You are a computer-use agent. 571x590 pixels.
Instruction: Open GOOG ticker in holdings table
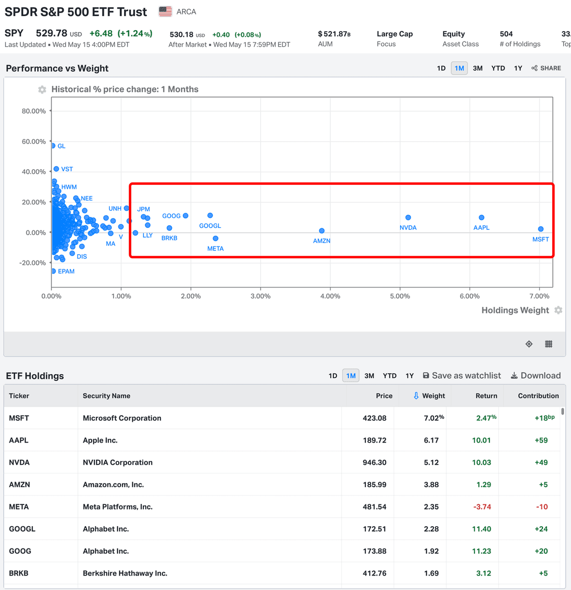(20, 551)
